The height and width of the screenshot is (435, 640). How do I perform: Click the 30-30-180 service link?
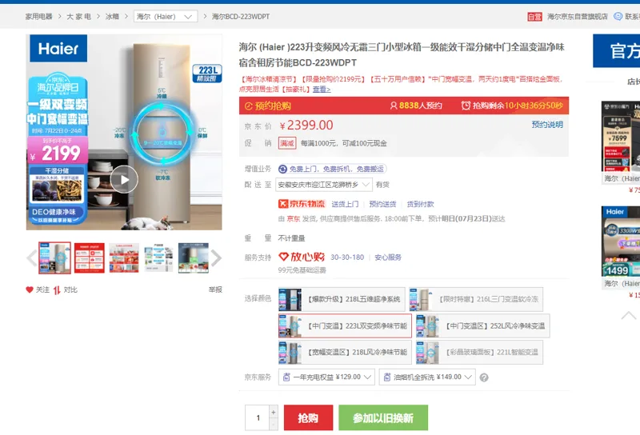click(347, 257)
